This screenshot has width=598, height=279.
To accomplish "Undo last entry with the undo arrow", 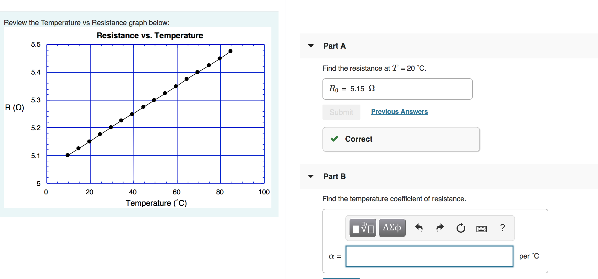I will 419,228.
